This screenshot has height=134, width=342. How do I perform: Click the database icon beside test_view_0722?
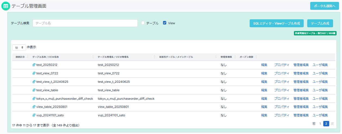[34, 73]
